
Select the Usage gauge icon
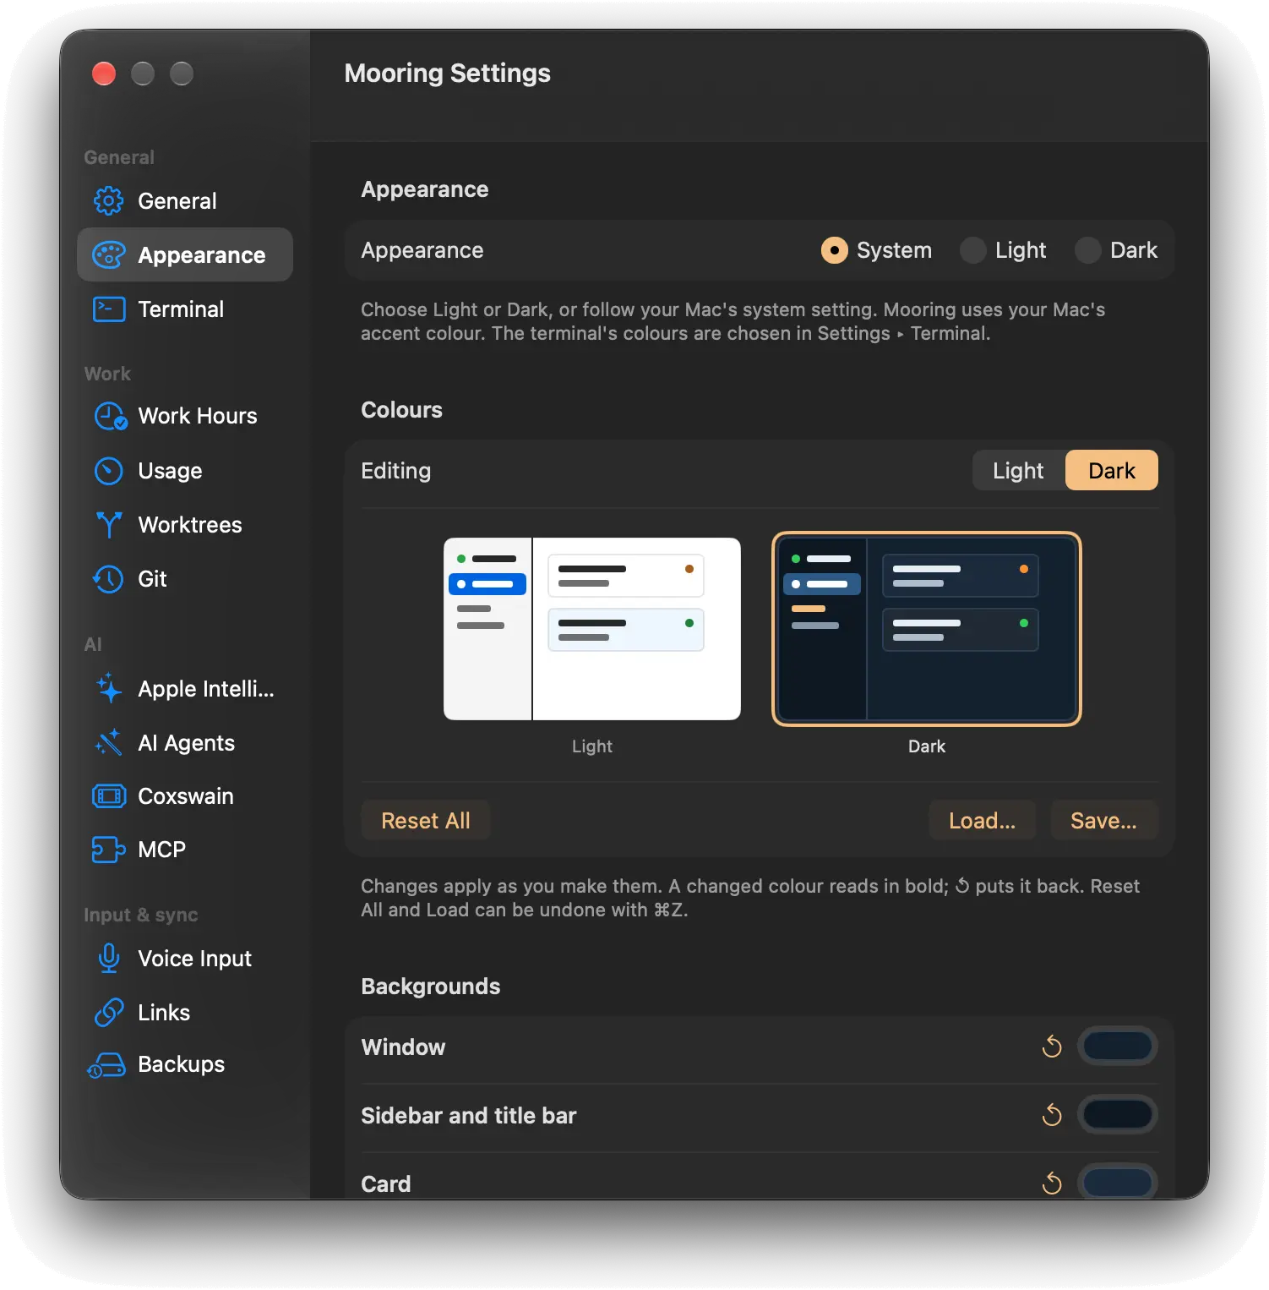coord(108,471)
